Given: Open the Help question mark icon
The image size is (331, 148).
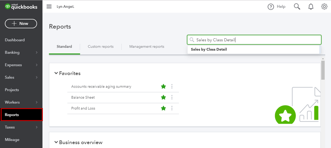Looking at the screenshot, I should point(271,6).
